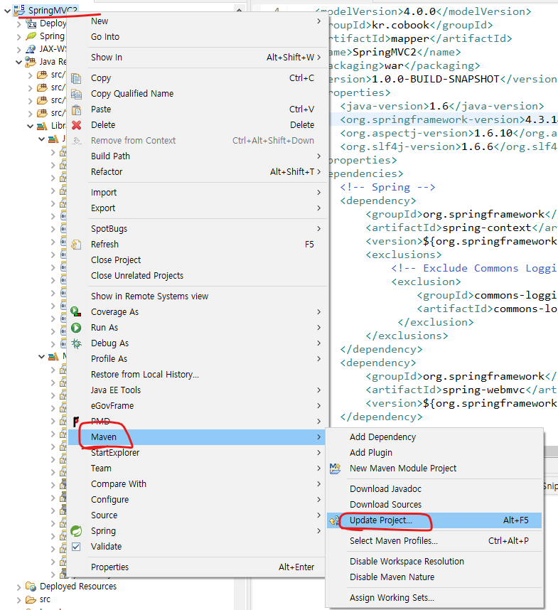This screenshot has height=610, width=558.
Task: Click the Copy icon in context menu
Action: click(76, 78)
